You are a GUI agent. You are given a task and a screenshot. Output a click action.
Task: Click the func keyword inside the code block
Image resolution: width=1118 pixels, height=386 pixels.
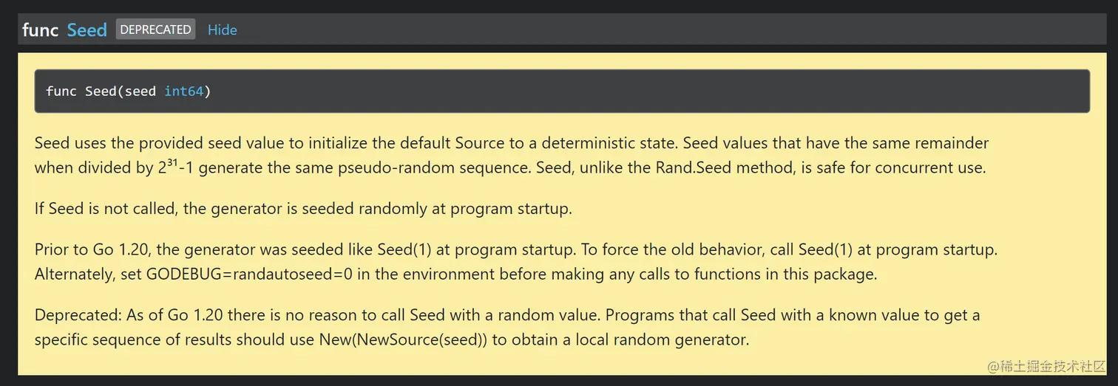coord(61,91)
